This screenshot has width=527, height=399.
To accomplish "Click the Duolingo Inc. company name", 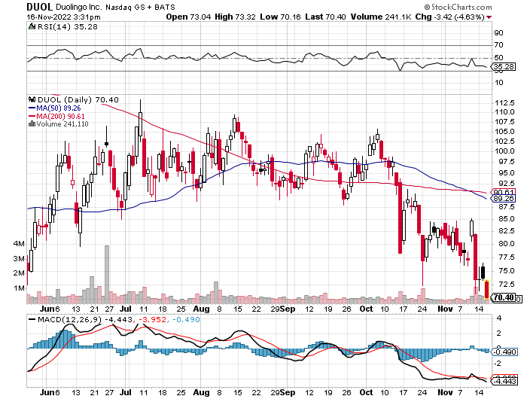I will [79, 7].
